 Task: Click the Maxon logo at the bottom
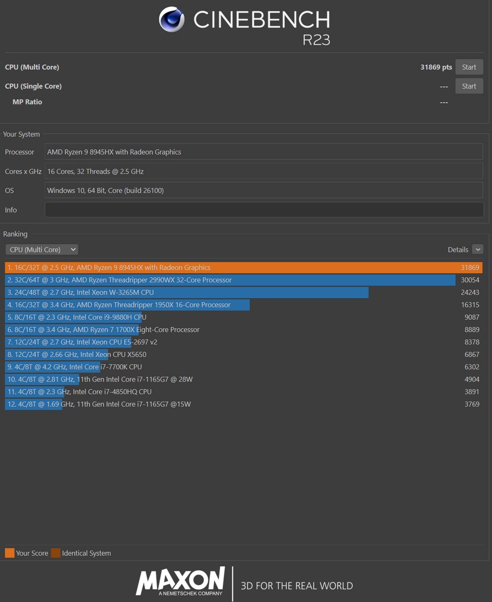[181, 581]
